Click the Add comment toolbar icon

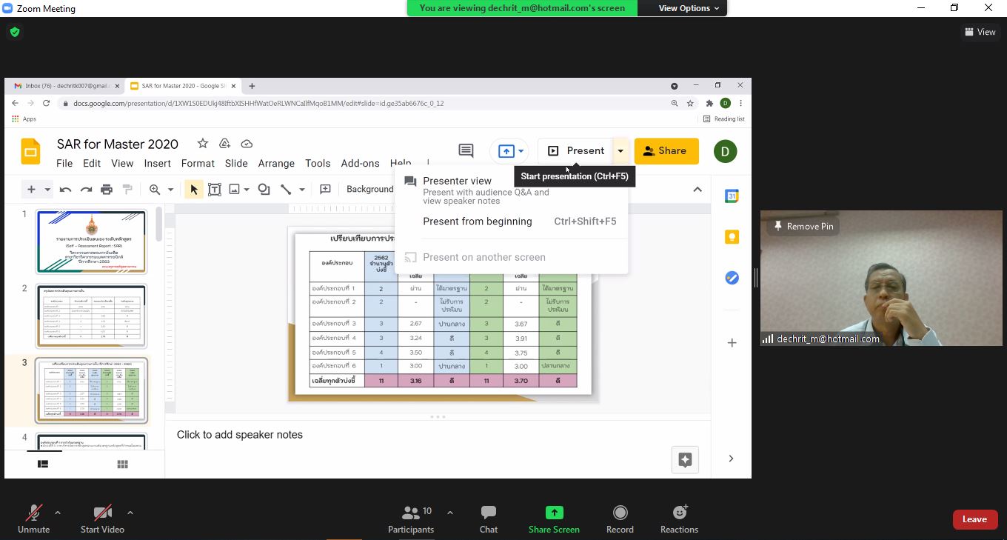[325, 190]
